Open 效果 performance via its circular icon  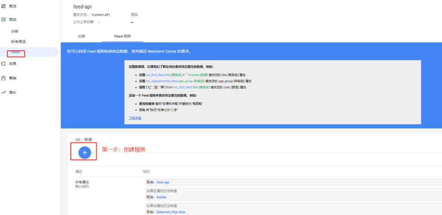click(3, 64)
